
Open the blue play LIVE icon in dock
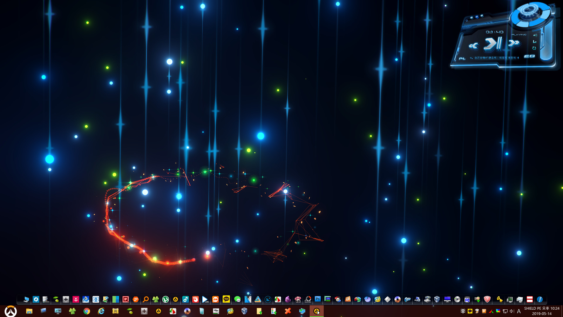click(x=205, y=299)
